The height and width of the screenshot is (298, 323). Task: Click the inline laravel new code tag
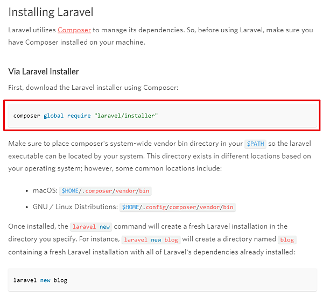coord(91,227)
